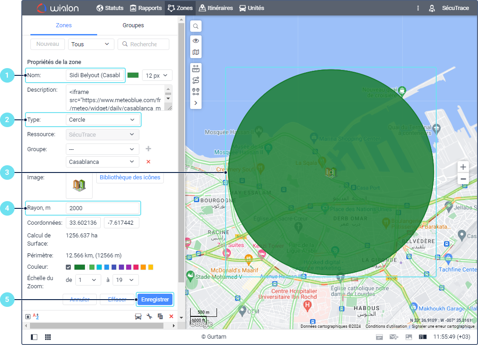Image resolution: width=478 pixels, height=345 pixels.
Task: Click the Enregistrer button
Action: pos(155,300)
